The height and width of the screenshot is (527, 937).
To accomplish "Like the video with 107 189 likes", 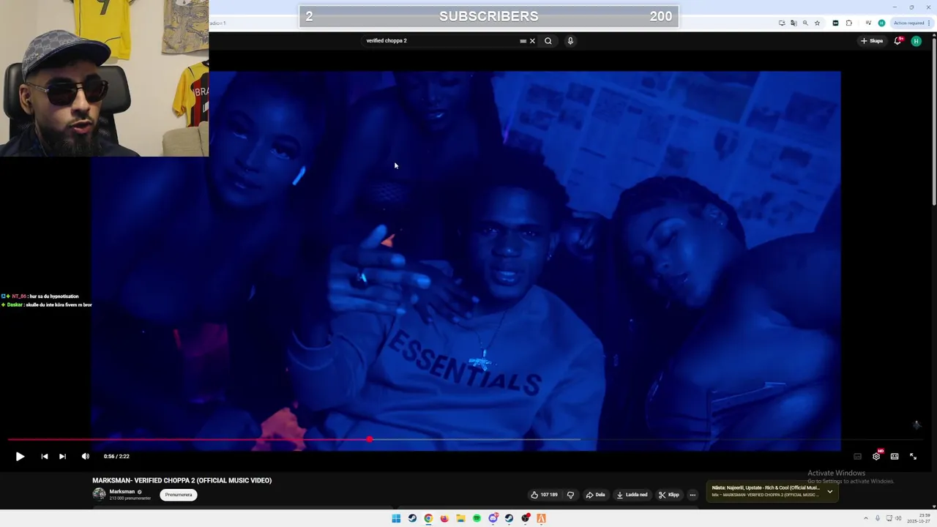I will [x=544, y=495].
